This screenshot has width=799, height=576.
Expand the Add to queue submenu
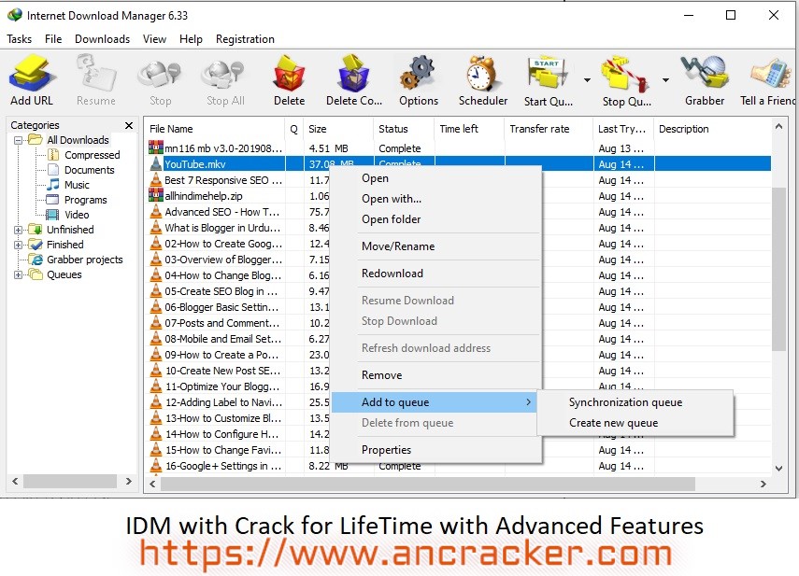pyautogui.click(x=434, y=402)
